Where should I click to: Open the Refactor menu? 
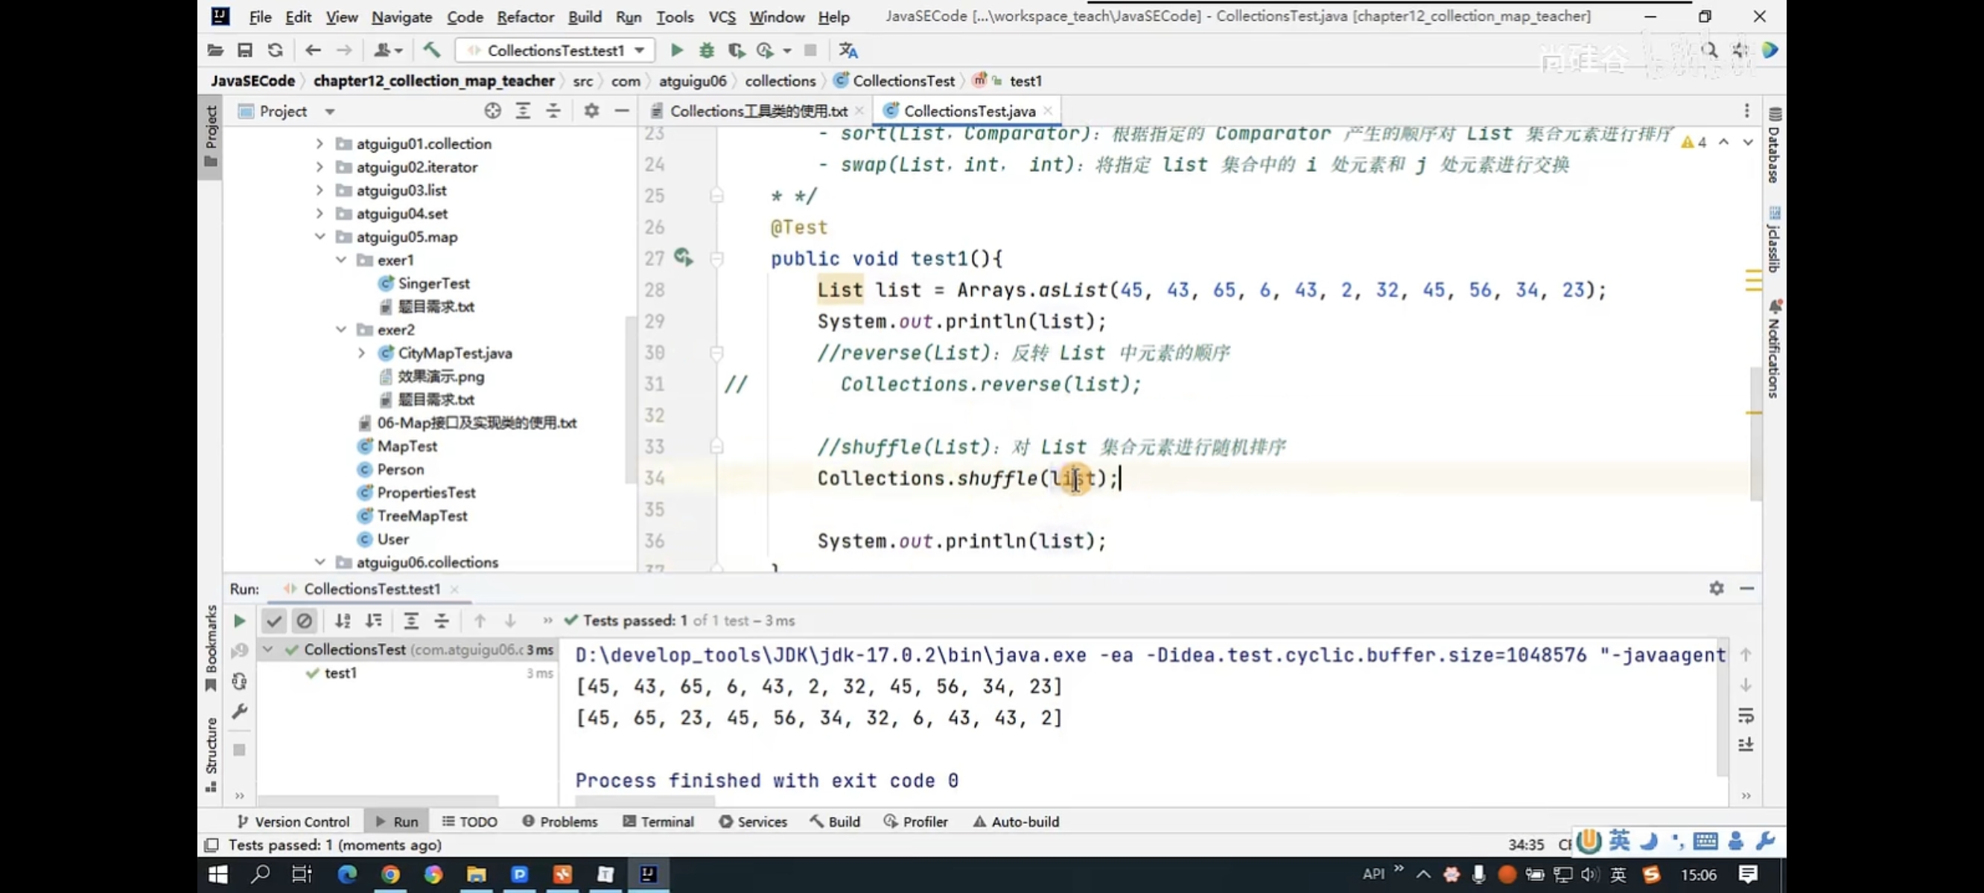point(524,16)
